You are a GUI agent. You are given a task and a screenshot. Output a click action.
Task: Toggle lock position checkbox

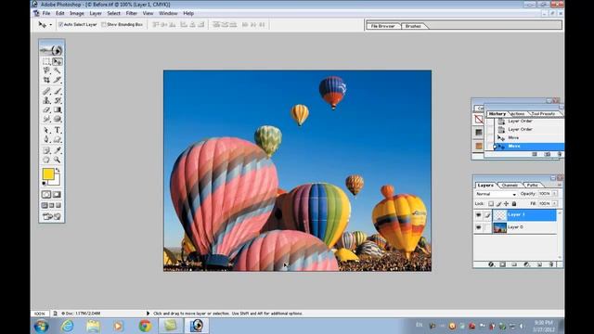coord(506,204)
